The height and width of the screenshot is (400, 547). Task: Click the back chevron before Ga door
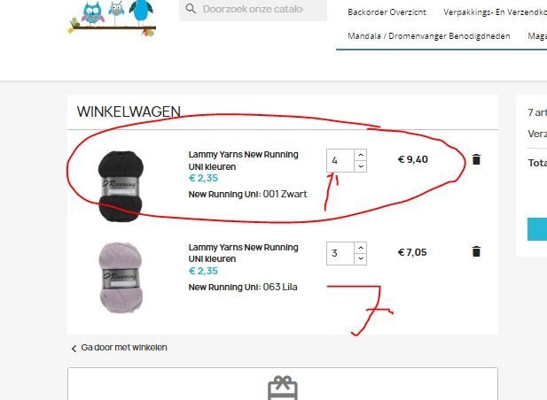point(74,349)
